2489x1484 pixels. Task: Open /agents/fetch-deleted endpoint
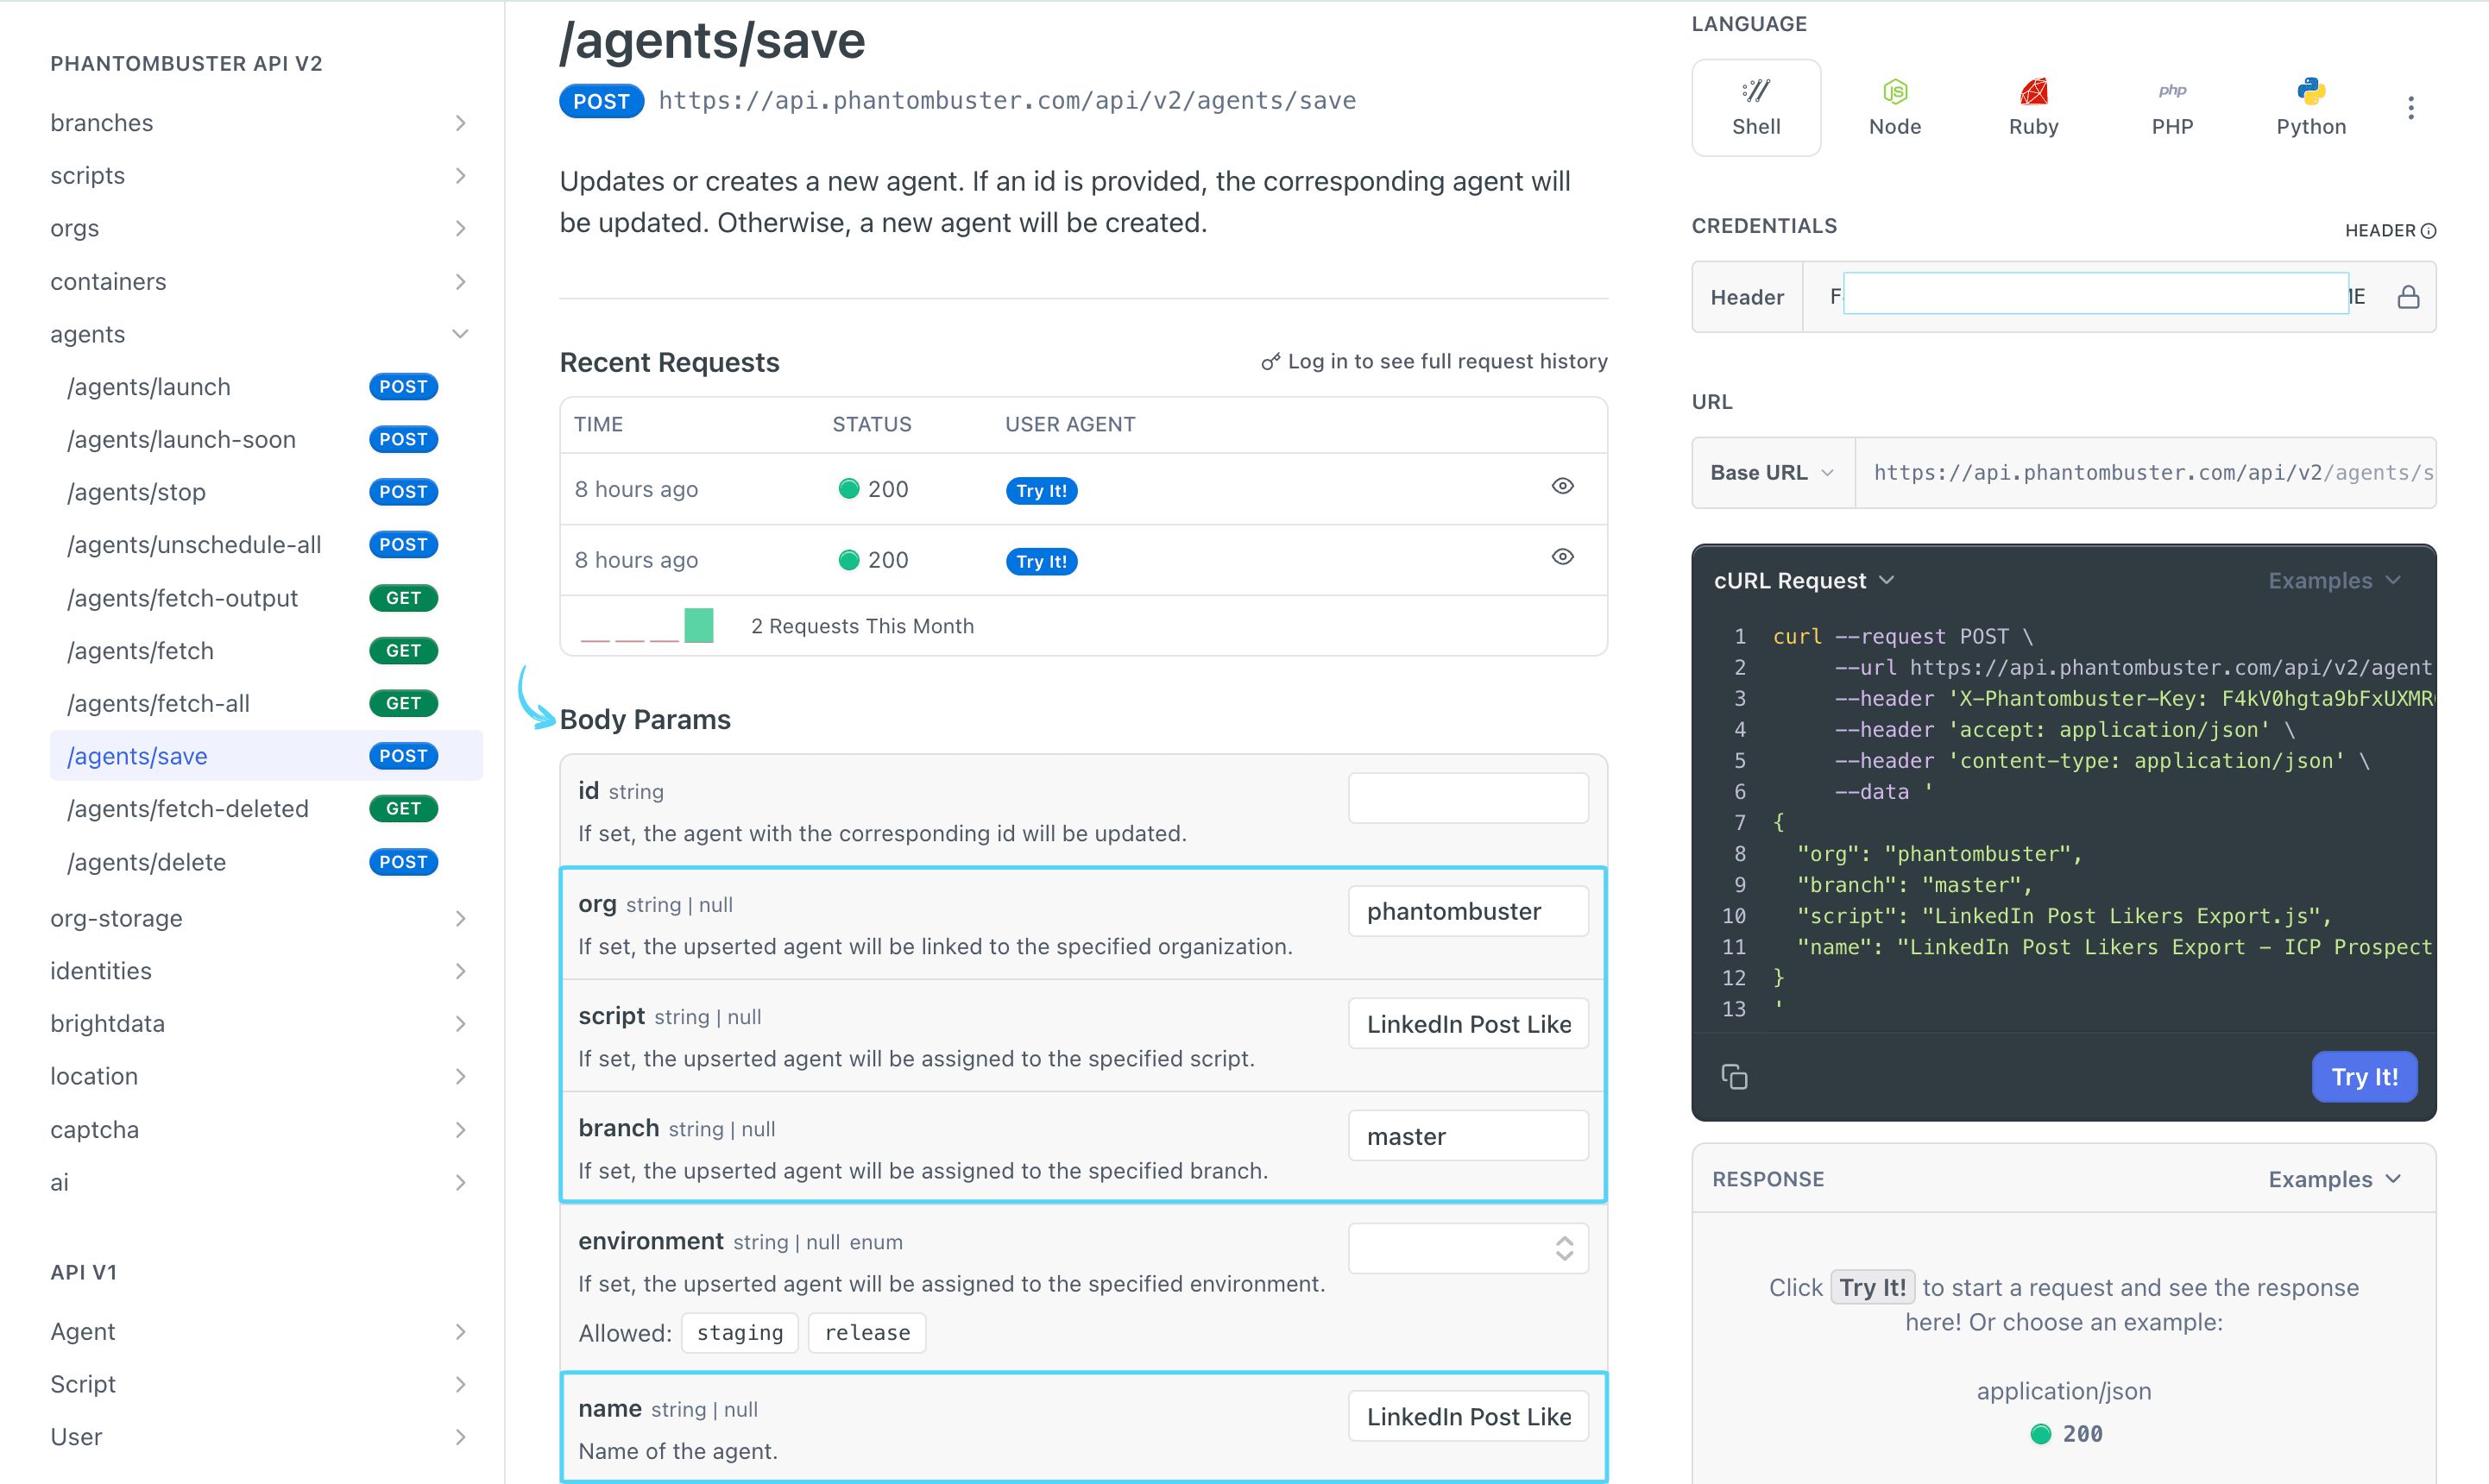(266, 809)
